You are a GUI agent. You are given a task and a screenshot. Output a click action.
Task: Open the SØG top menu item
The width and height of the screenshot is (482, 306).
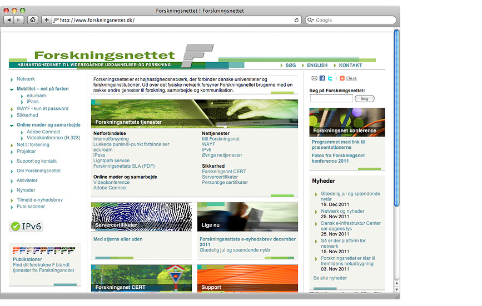click(x=291, y=66)
